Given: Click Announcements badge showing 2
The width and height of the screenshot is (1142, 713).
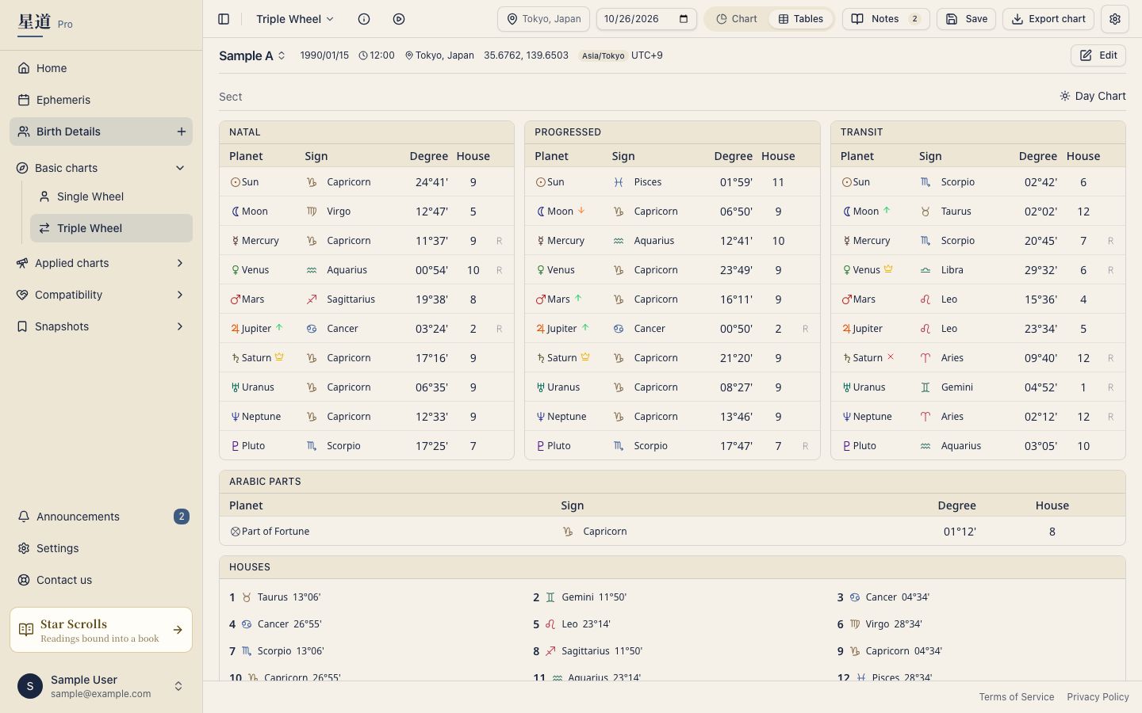Looking at the screenshot, I should point(182,517).
